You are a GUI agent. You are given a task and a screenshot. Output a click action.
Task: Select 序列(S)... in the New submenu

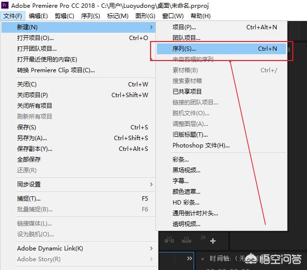click(x=221, y=49)
